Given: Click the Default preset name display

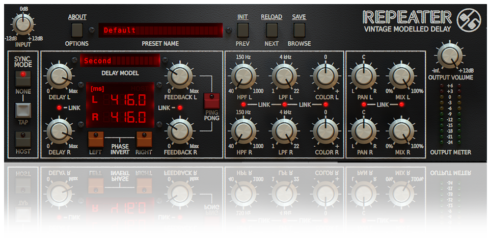Looking at the screenshot, I should (x=160, y=31).
